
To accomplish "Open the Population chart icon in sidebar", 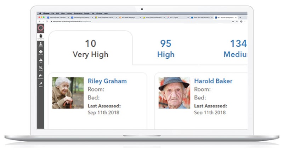I will 41,76.
